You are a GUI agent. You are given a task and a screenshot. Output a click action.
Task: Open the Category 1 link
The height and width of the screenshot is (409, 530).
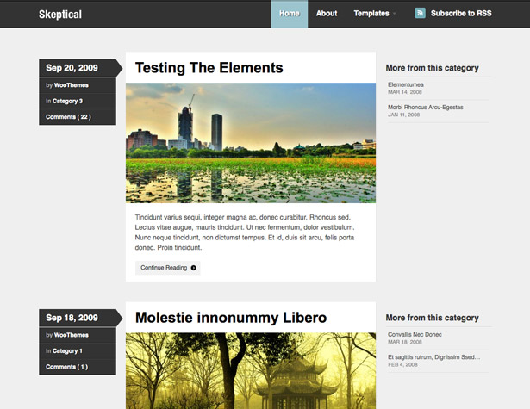point(67,351)
